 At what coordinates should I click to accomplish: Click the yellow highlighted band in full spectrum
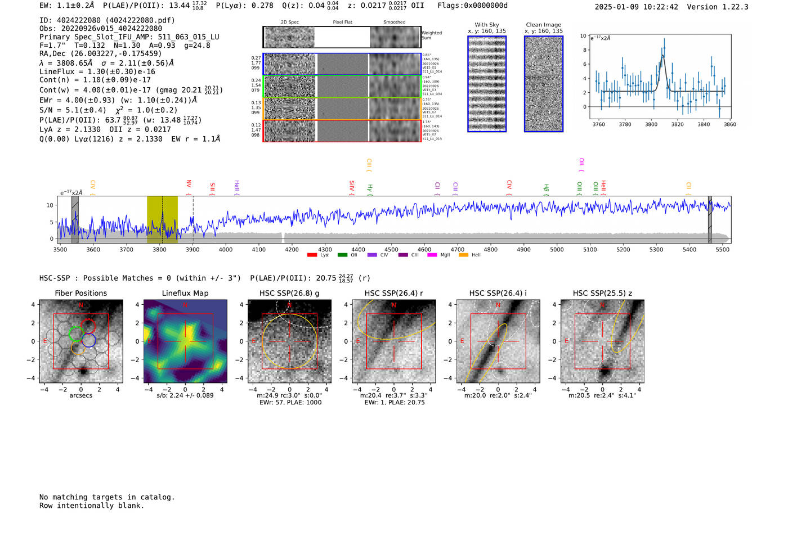click(162, 220)
